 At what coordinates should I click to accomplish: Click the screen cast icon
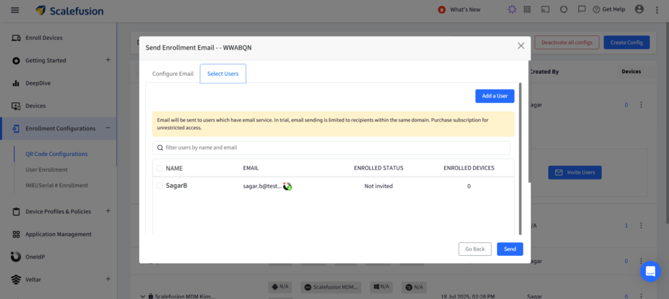[546, 9]
